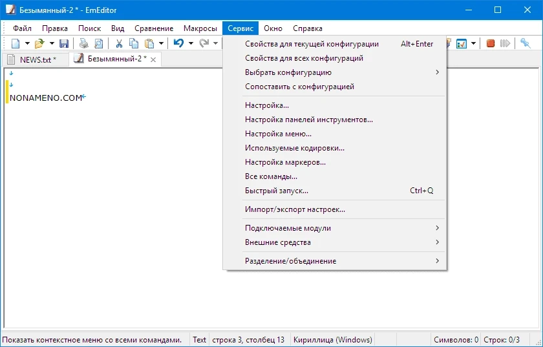Choose 'Импорт/экспорт настроек...' menu entry
The image size is (543, 347).
click(x=295, y=209)
